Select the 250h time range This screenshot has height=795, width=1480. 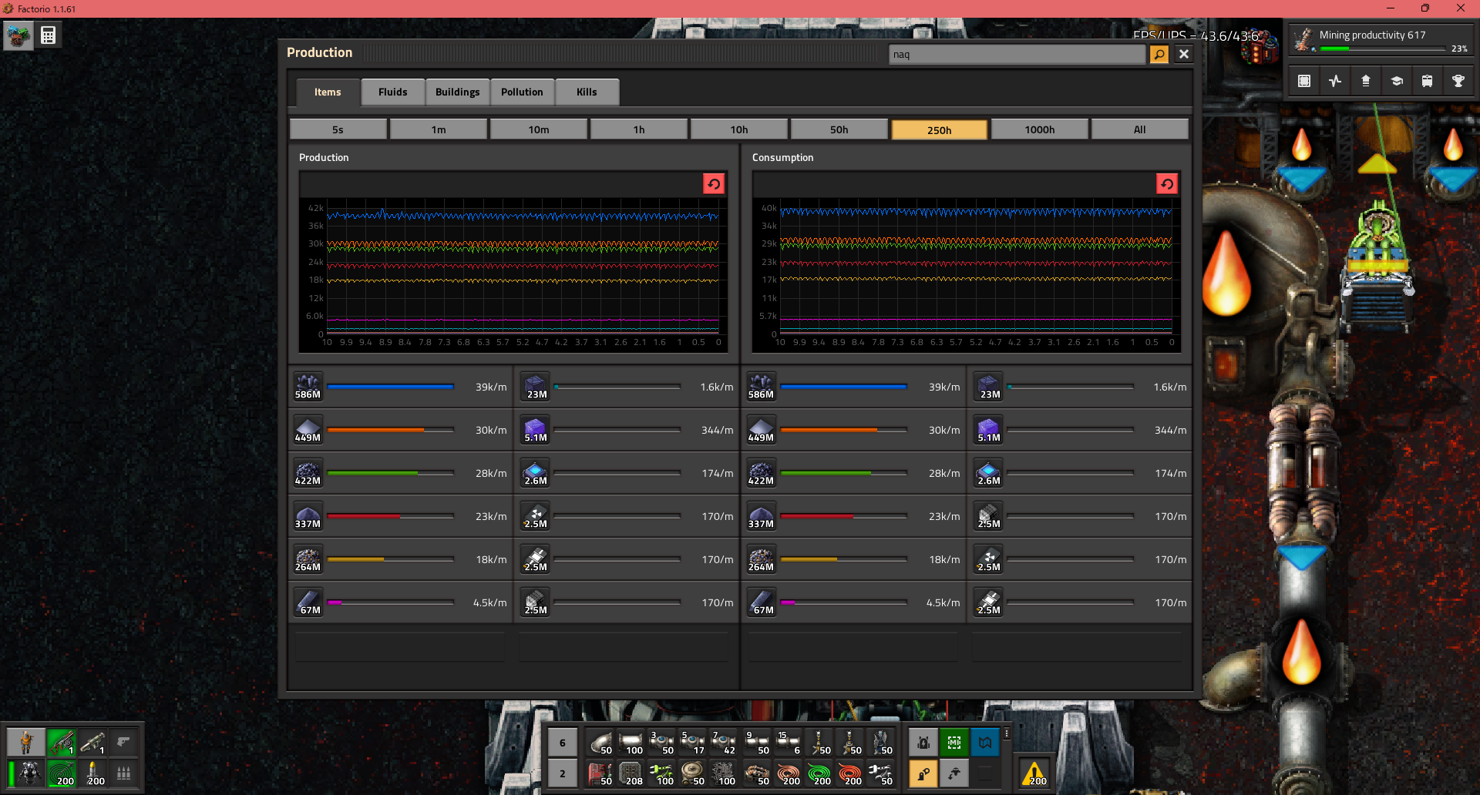[940, 129]
